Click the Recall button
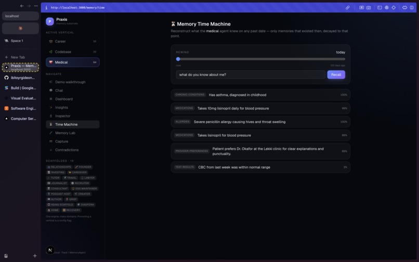The width and height of the screenshot is (419, 262). point(336,74)
